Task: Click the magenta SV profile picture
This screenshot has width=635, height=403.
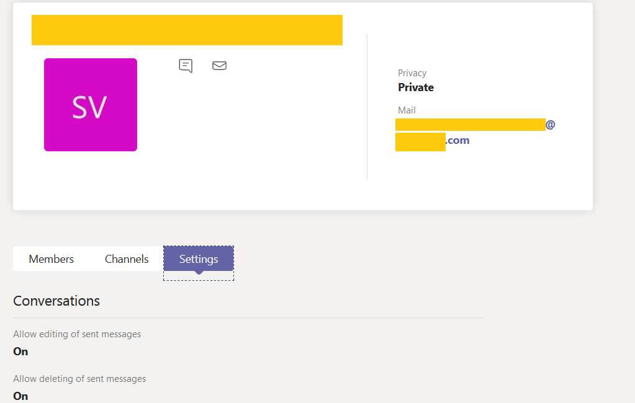Action: (x=90, y=104)
